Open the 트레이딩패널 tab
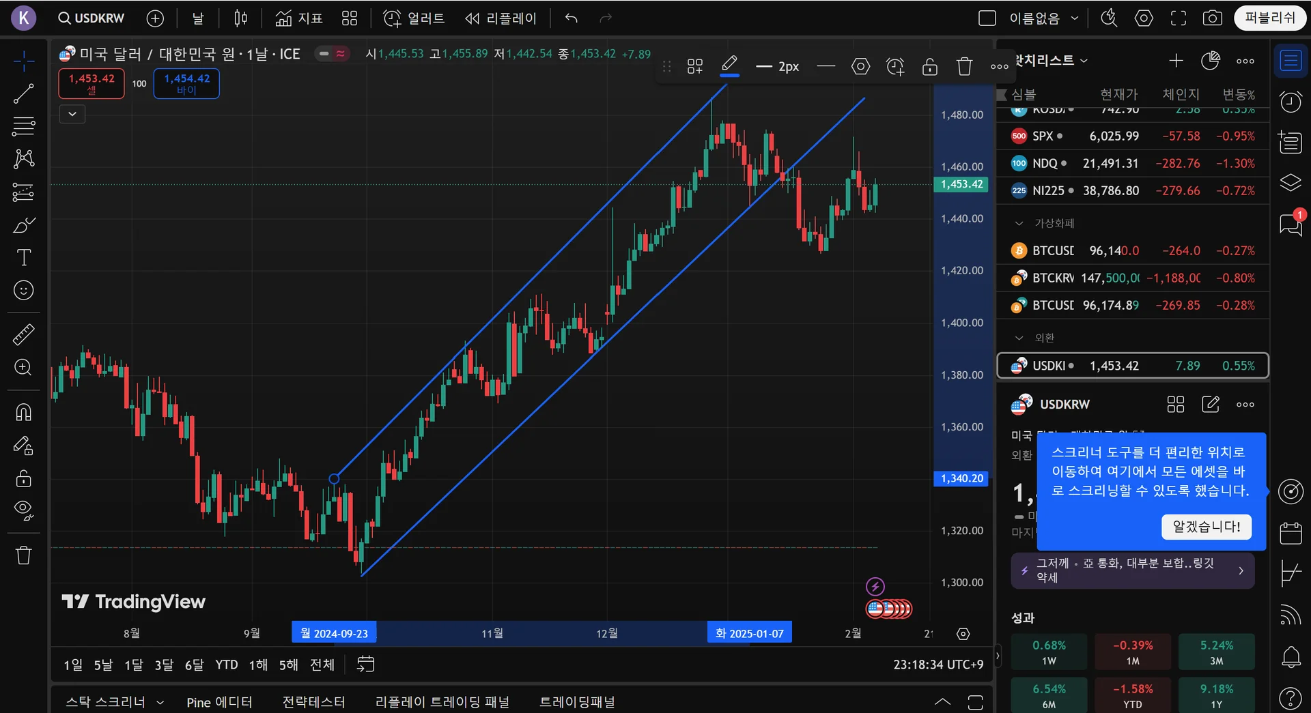Screen dimensions: 1311x713 point(577,702)
